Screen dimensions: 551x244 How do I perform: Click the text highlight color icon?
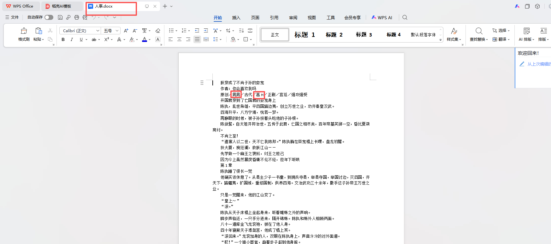(132, 39)
